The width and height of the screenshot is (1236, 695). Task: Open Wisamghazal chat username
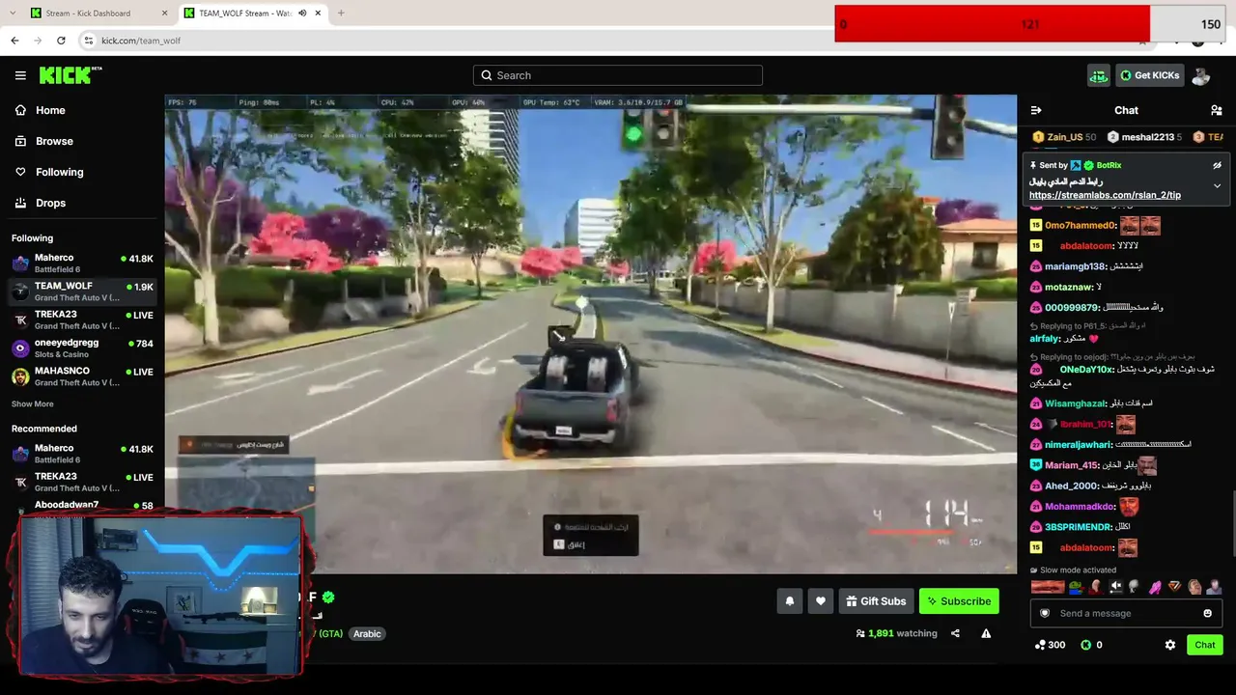tap(1074, 403)
